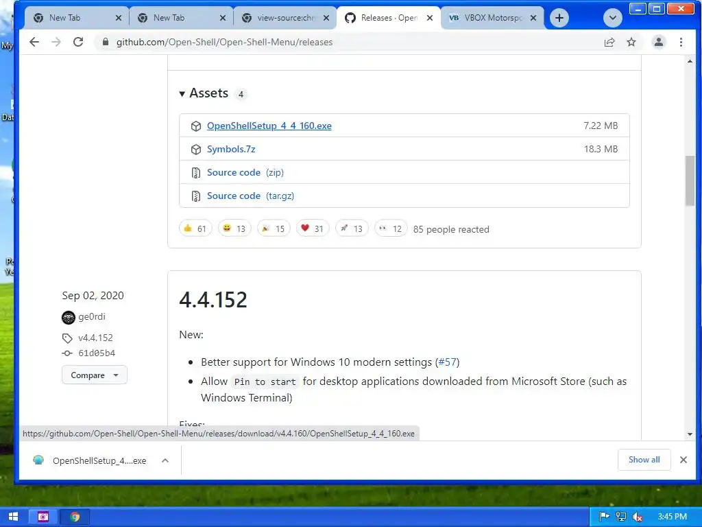Click the zip file icon for Source code (zip)
The height and width of the screenshot is (527, 702).
[x=195, y=172]
